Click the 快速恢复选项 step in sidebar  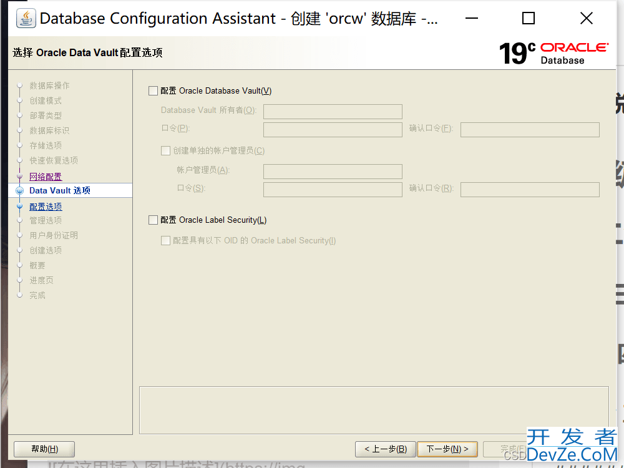tap(54, 160)
